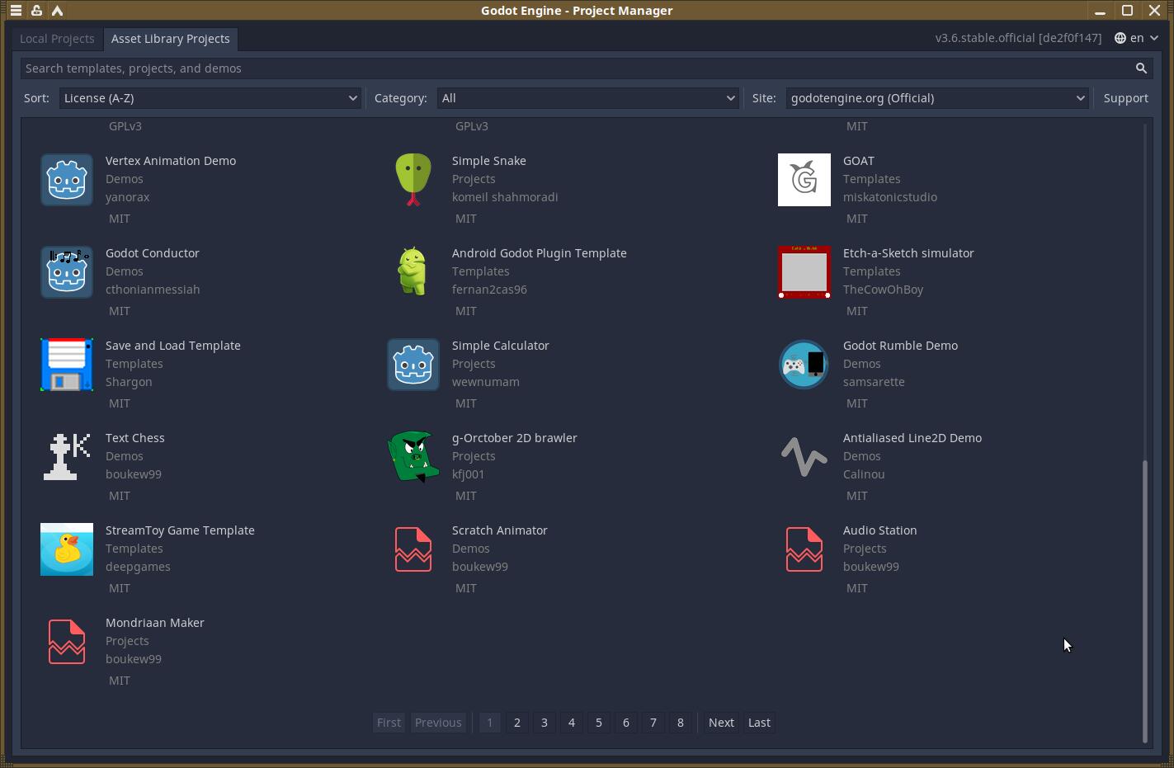Select the Audio Station placeholder icon
Viewport: 1174px width, 768px height.
(804, 549)
